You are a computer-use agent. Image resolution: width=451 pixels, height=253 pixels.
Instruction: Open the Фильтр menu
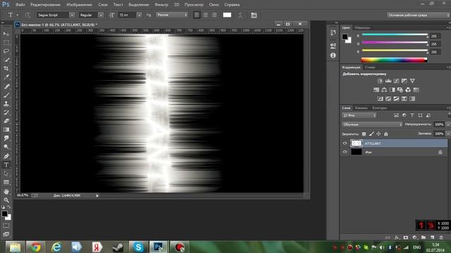tap(161, 5)
